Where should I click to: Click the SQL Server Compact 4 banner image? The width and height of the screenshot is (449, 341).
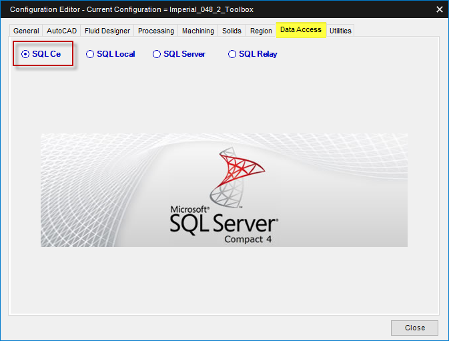click(x=224, y=190)
